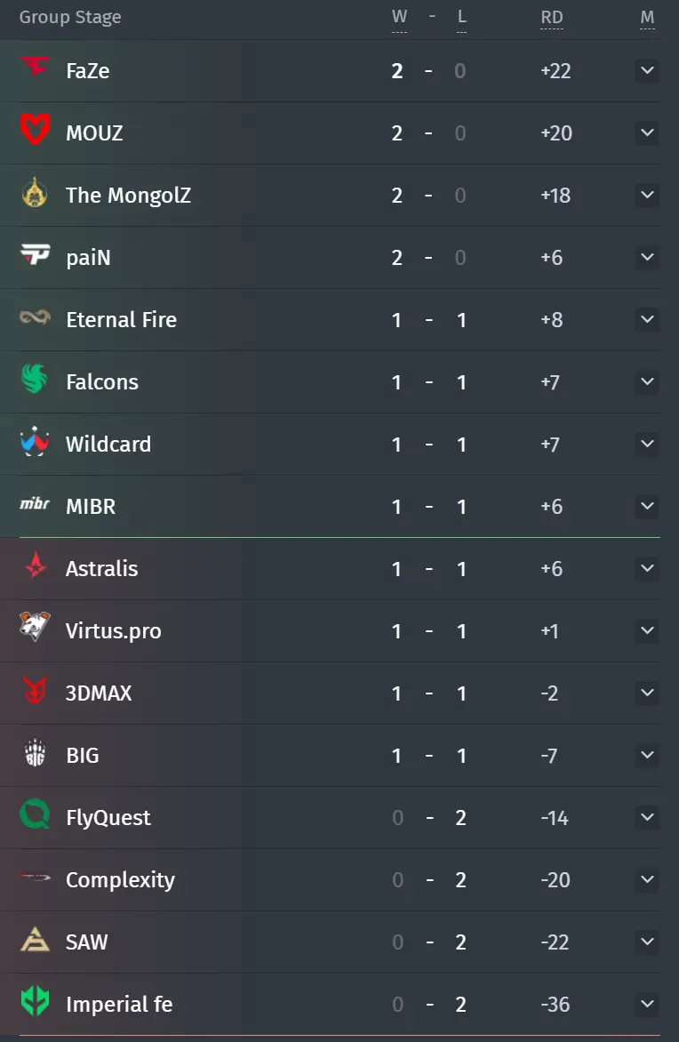Click the Falcons green logo

click(35, 379)
